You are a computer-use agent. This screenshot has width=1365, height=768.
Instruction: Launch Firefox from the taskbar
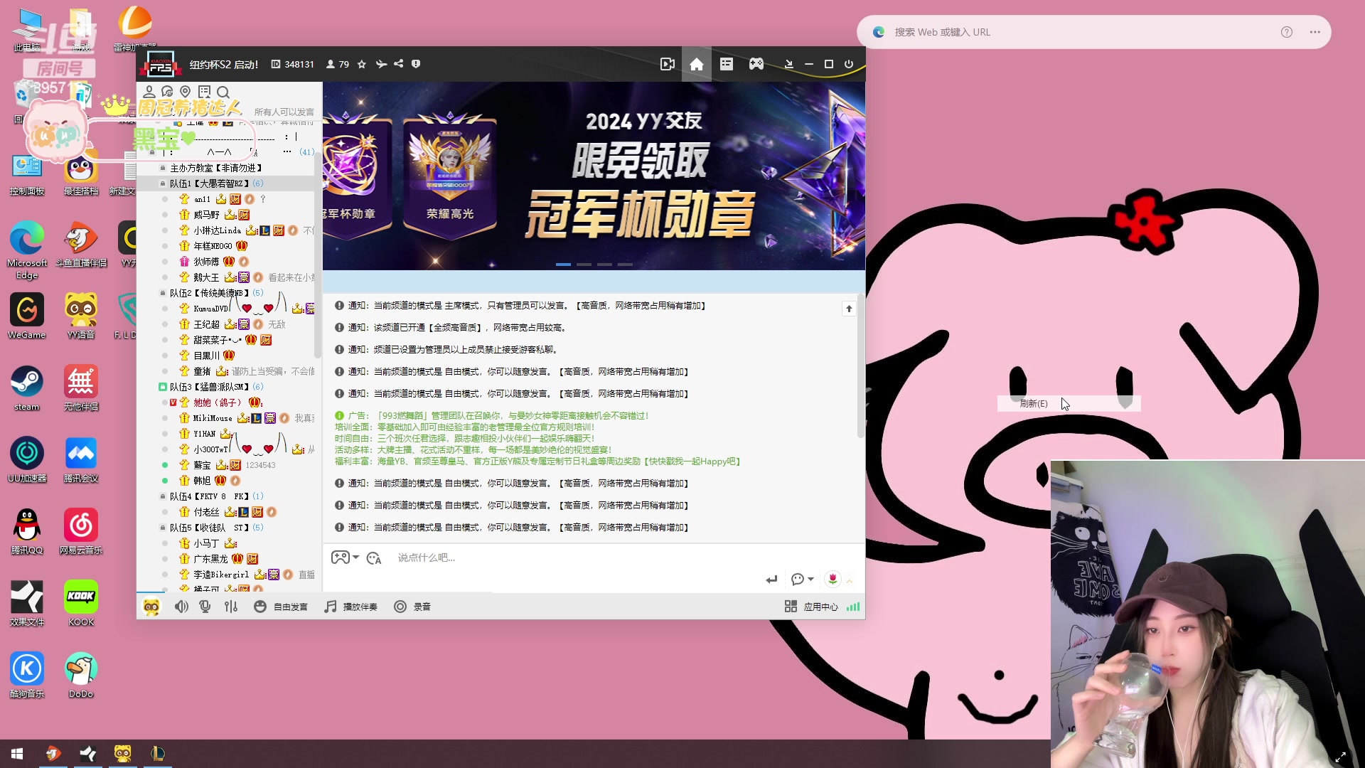tap(53, 753)
